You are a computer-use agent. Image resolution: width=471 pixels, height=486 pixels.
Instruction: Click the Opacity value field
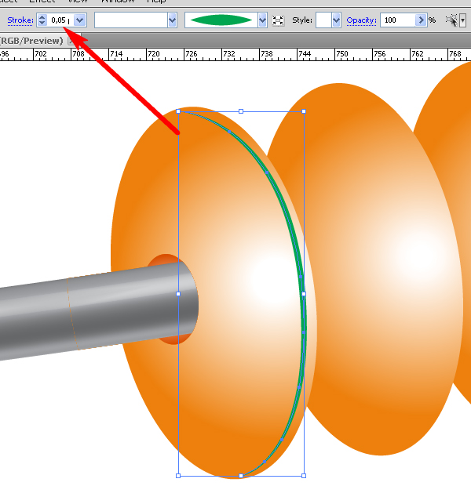click(398, 20)
